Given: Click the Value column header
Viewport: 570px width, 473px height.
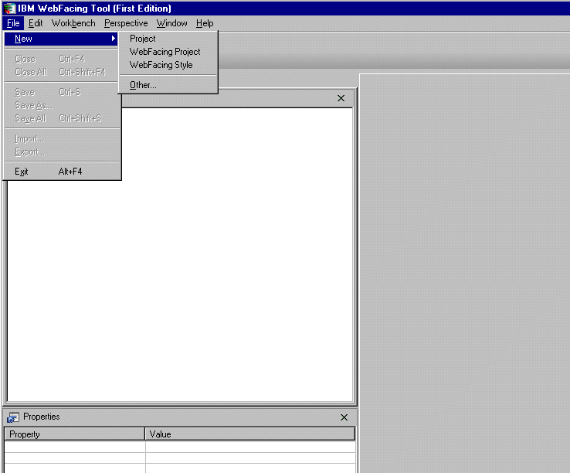Looking at the screenshot, I should tap(250, 434).
